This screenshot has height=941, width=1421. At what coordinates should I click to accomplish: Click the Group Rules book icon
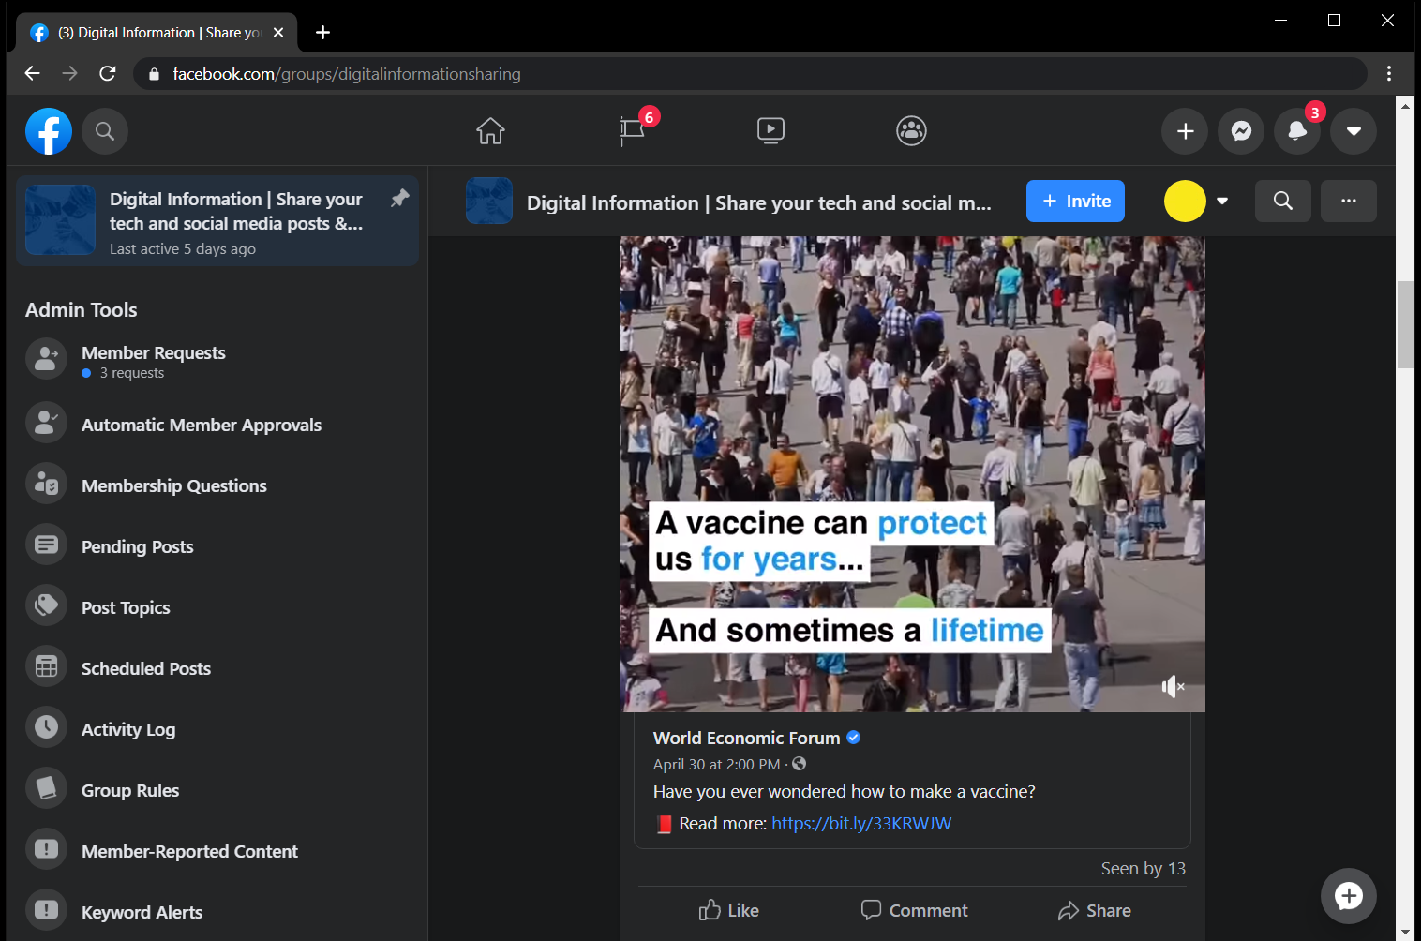(46, 788)
